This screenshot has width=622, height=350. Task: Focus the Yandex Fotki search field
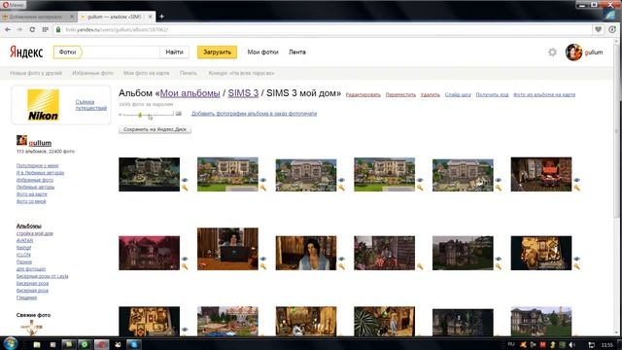(x=121, y=52)
